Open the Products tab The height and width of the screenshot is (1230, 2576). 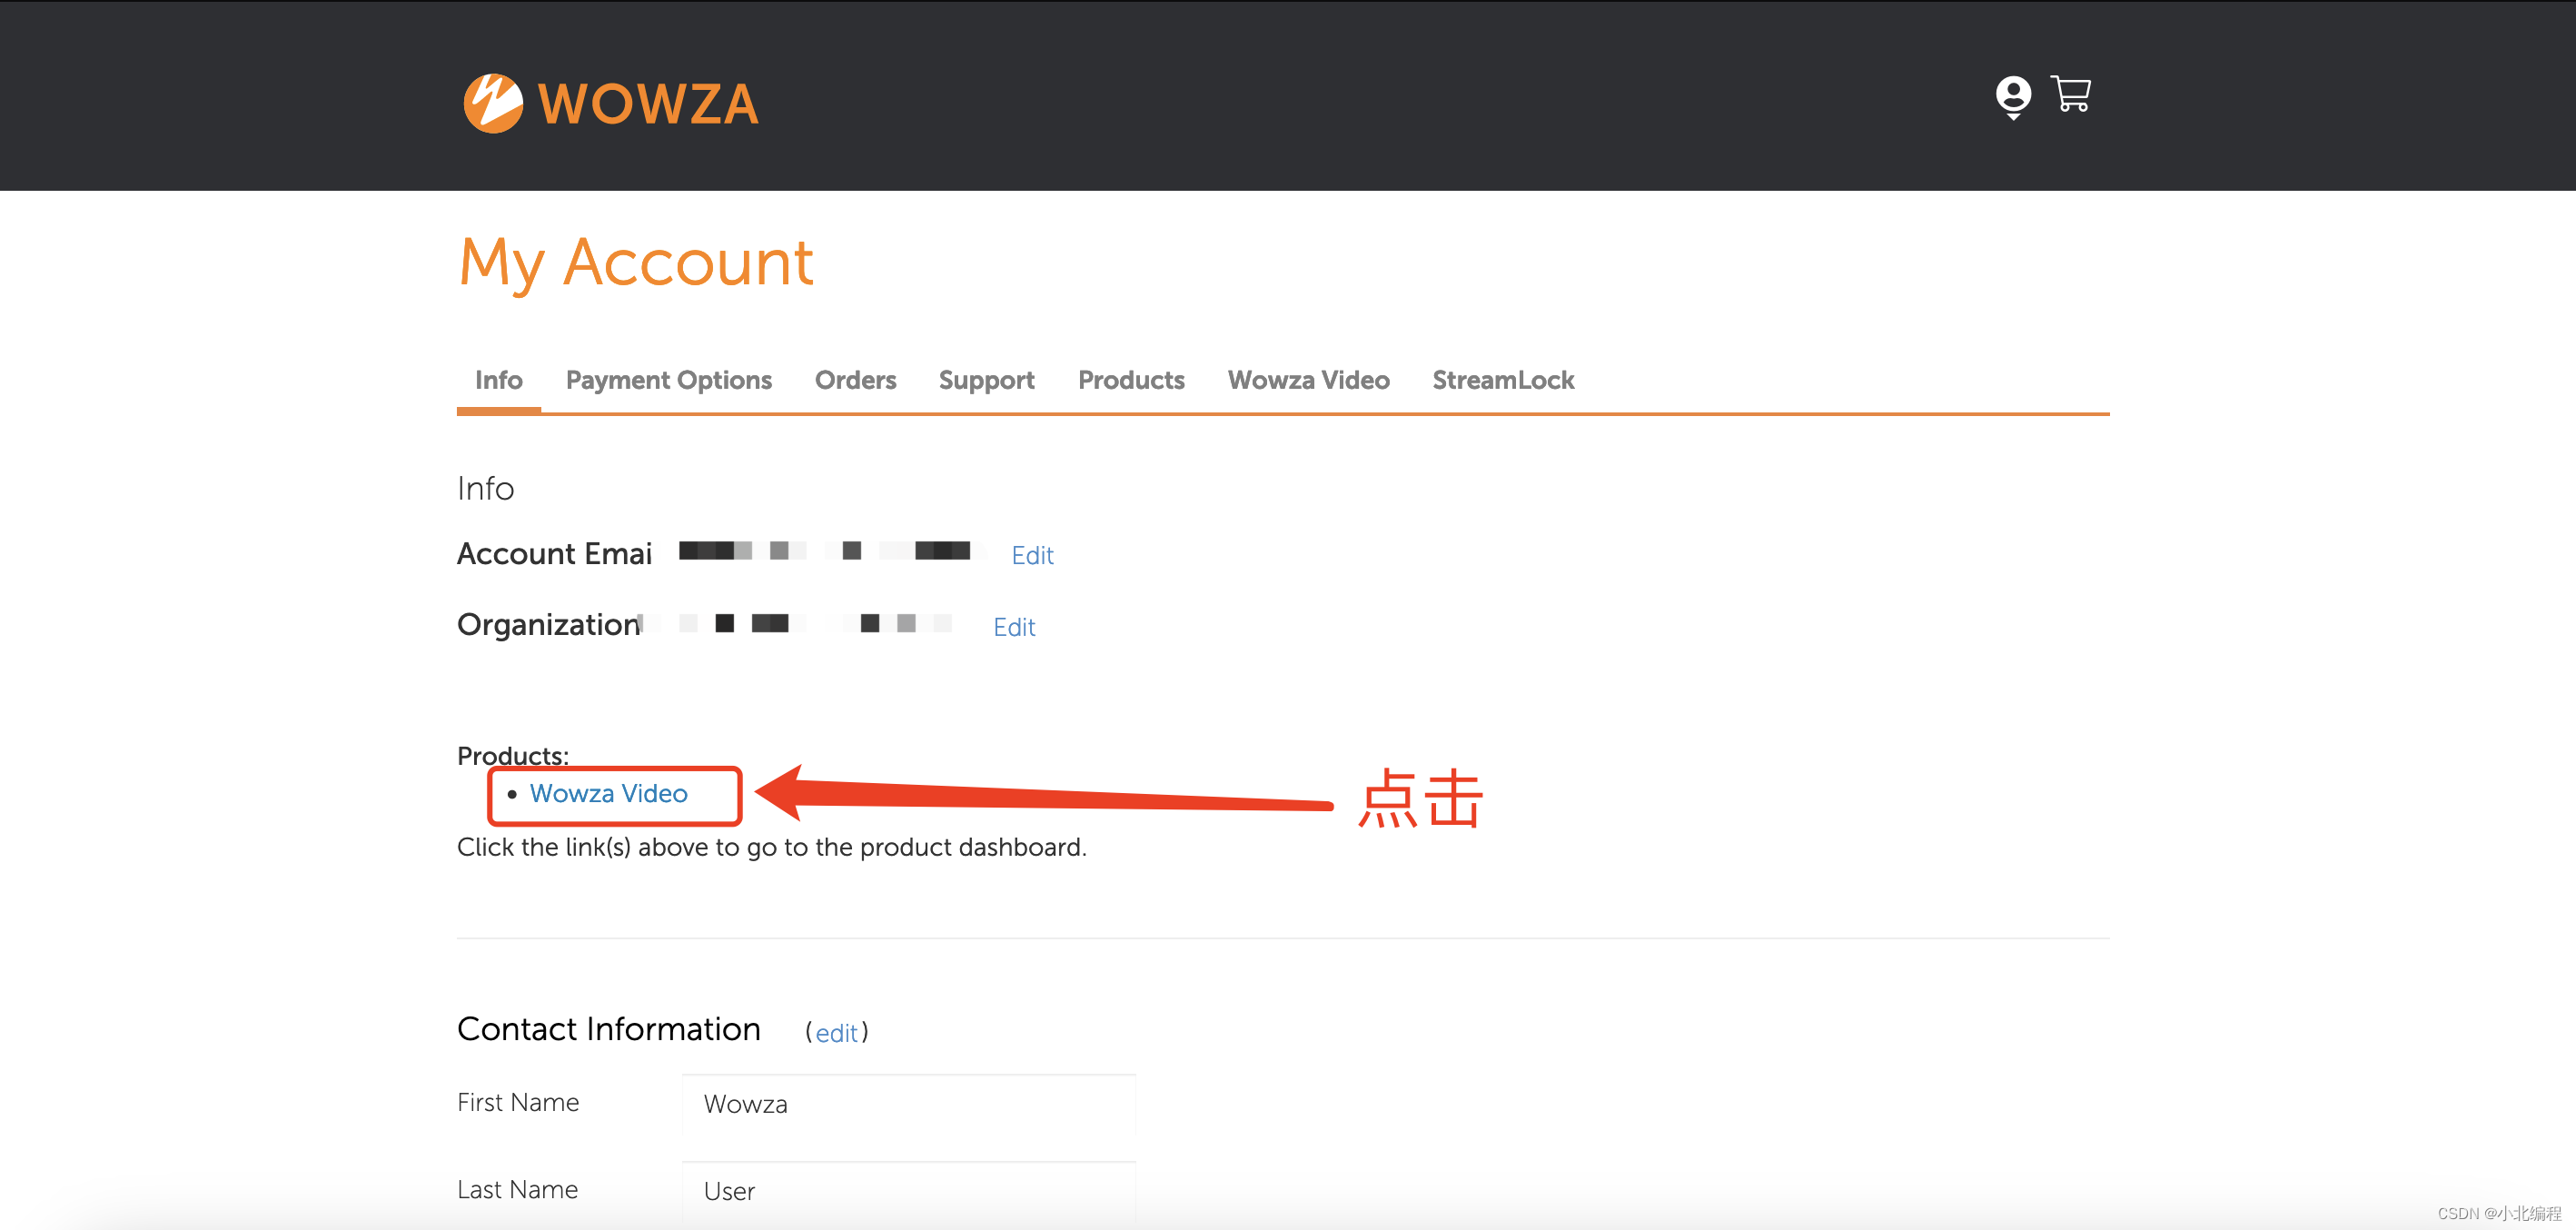point(1131,380)
